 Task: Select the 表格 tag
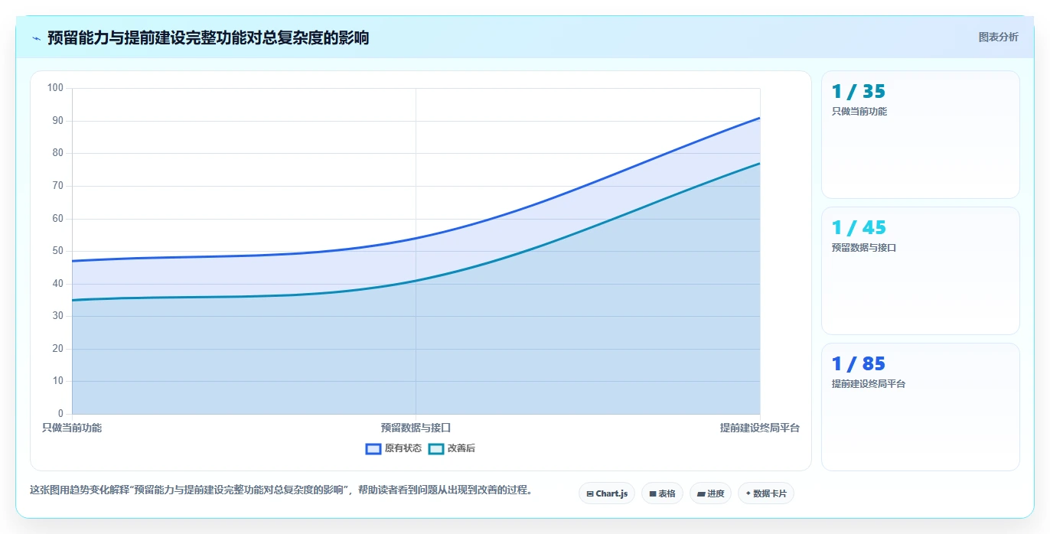point(662,493)
